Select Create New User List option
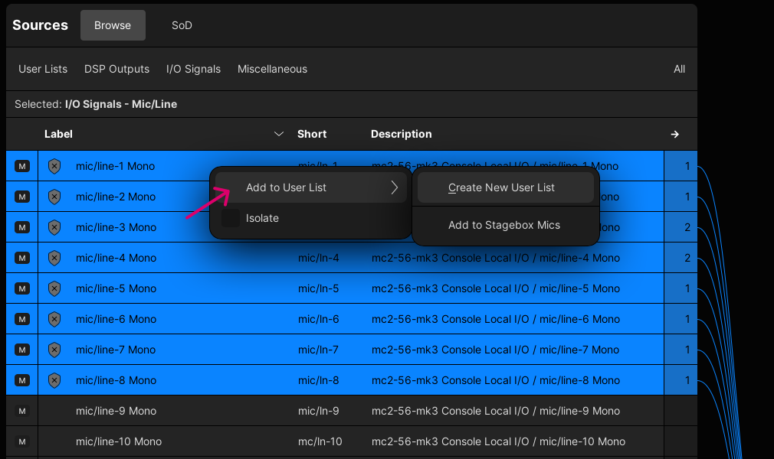The width and height of the screenshot is (774, 459). [506, 187]
